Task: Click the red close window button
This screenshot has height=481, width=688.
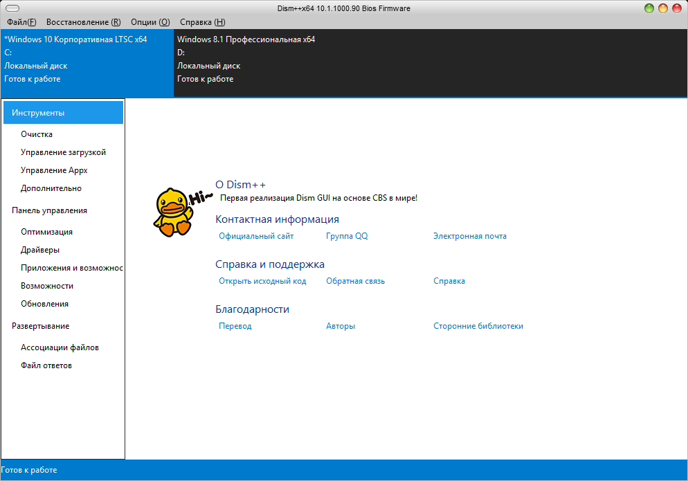Action: 677,8
